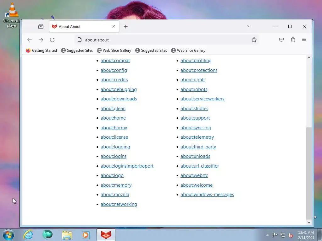
Task: Open the about:logging link
Action: 115,147
